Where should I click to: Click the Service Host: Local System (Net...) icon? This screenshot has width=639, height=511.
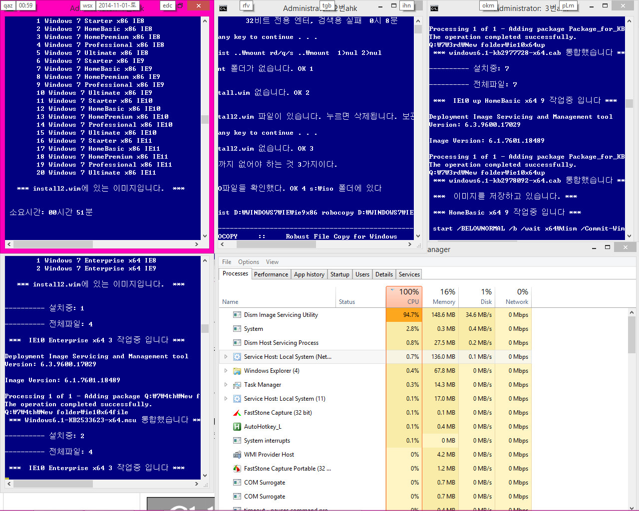click(237, 357)
